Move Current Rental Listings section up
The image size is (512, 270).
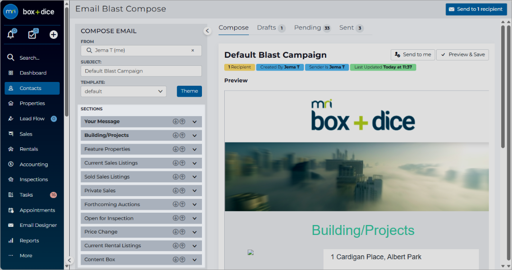pyautogui.click(x=183, y=245)
